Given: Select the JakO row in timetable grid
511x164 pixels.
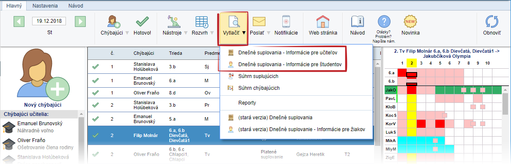Looking at the screenshot, I should pos(443,90).
